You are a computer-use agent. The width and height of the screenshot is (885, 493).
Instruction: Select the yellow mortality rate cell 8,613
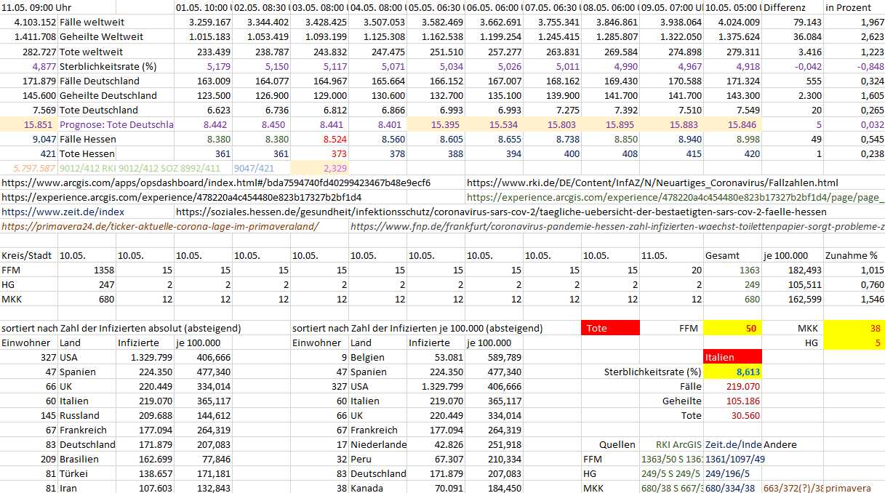pyautogui.click(x=733, y=372)
